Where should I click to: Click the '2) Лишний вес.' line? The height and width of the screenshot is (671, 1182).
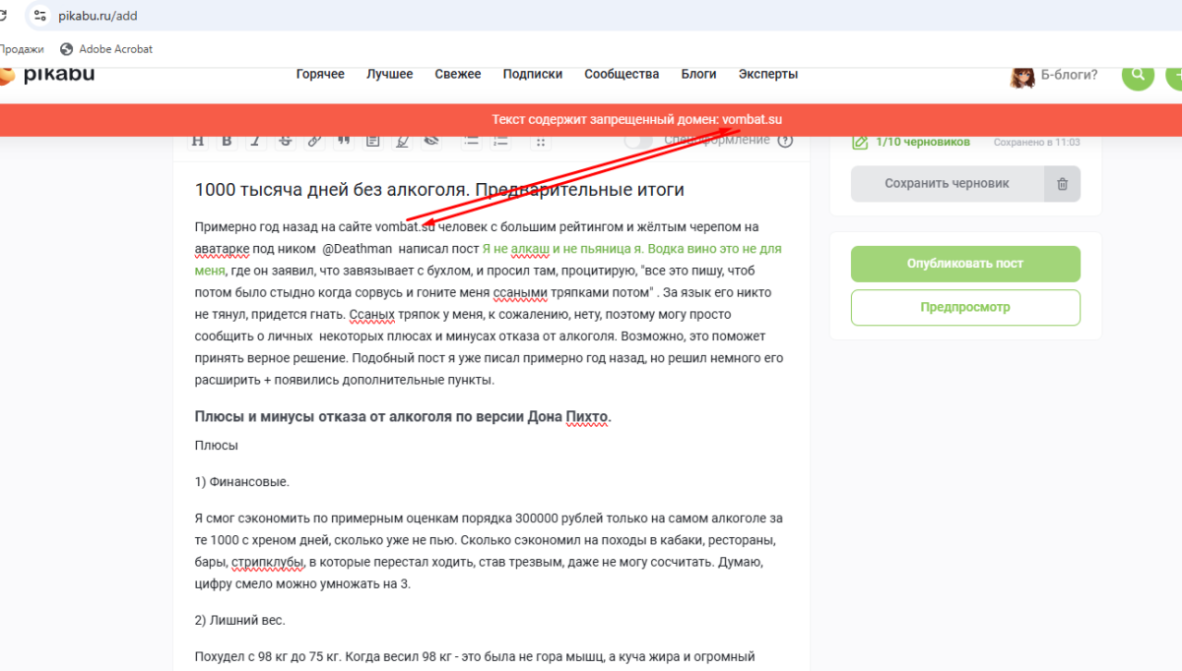point(239,620)
